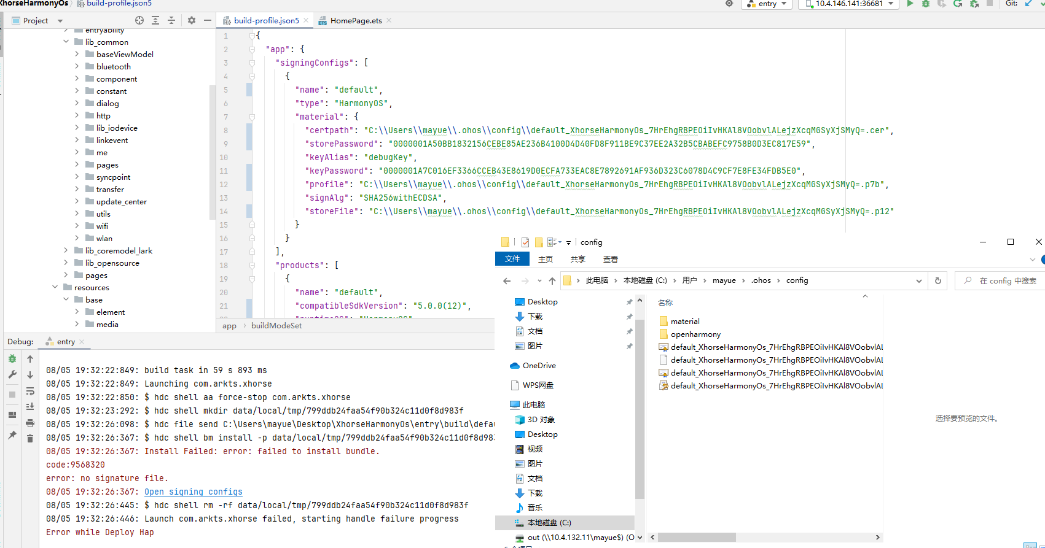The image size is (1045, 548).
Task: Toggle soft-wrap in the debug console
Action: (30, 391)
